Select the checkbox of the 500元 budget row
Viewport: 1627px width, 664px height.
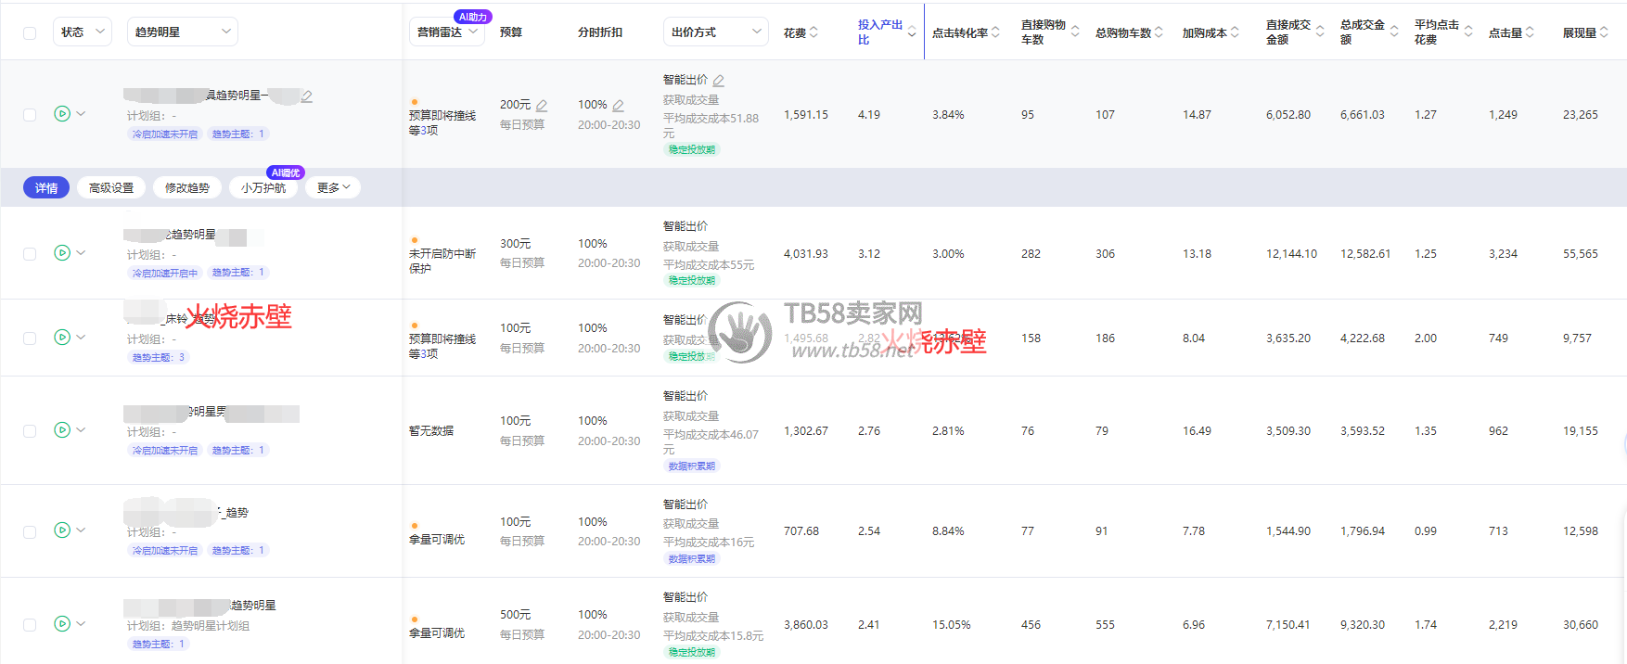click(x=30, y=625)
